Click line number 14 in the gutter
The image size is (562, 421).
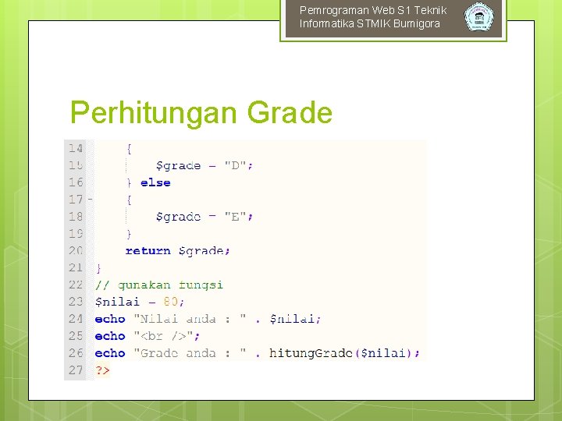[76, 148]
